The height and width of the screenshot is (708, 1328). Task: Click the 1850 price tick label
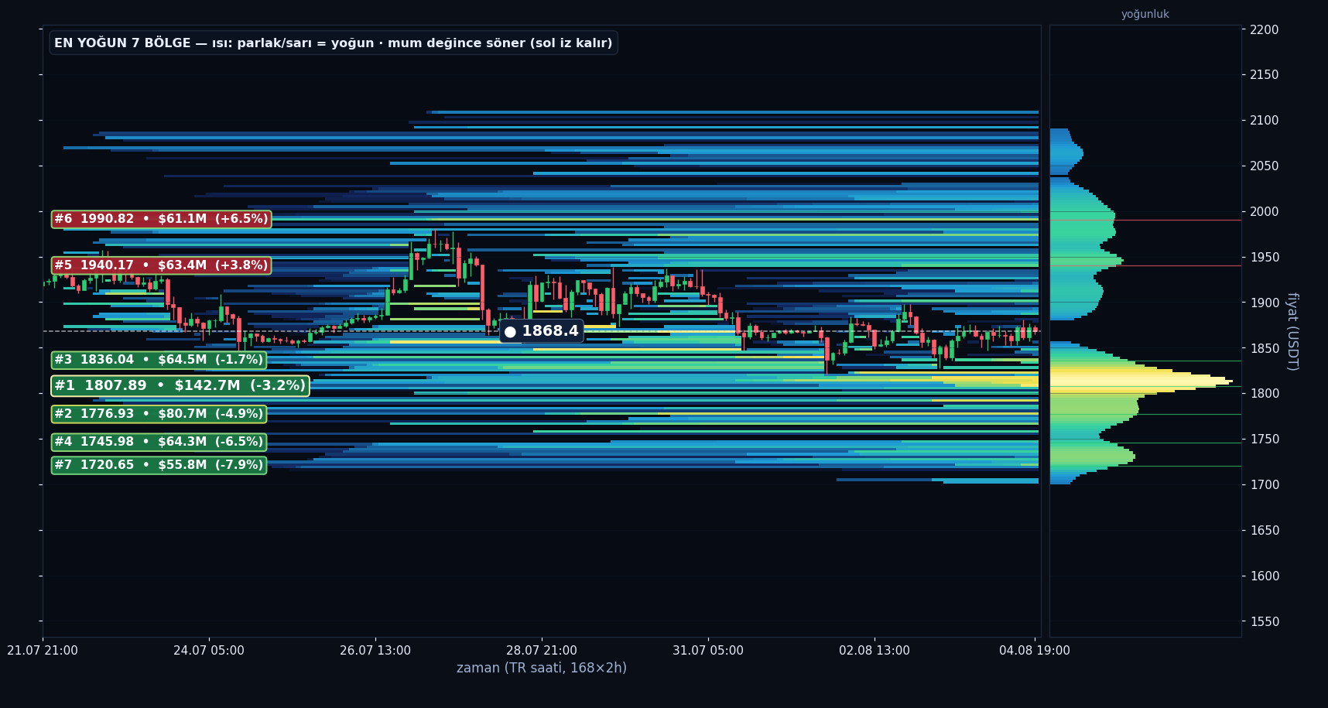coord(1263,348)
